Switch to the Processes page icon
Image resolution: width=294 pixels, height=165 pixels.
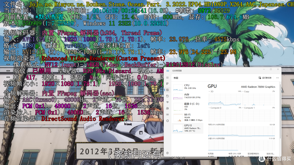point(167,84)
